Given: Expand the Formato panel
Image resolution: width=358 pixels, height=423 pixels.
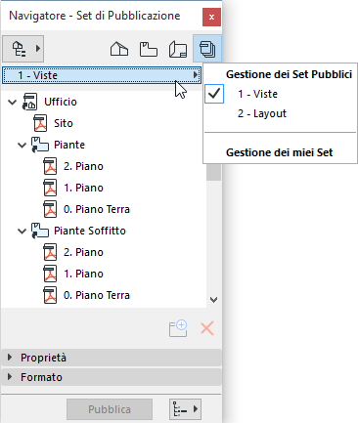Looking at the screenshot, I should click(112, 377).
